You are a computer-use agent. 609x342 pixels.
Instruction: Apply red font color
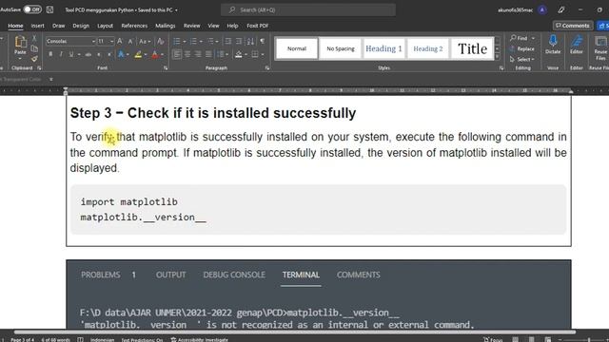pos(155,55)
